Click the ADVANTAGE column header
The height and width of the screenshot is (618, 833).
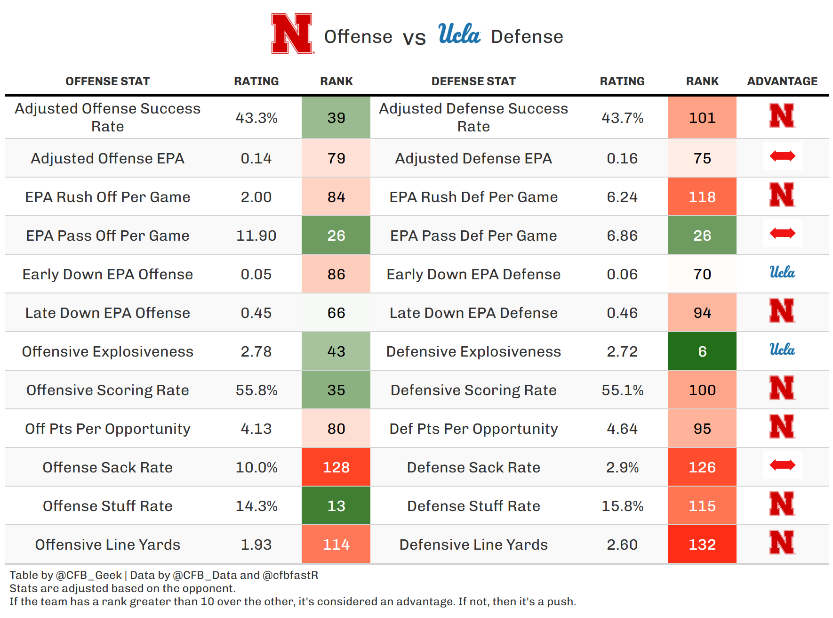(782, 81)
